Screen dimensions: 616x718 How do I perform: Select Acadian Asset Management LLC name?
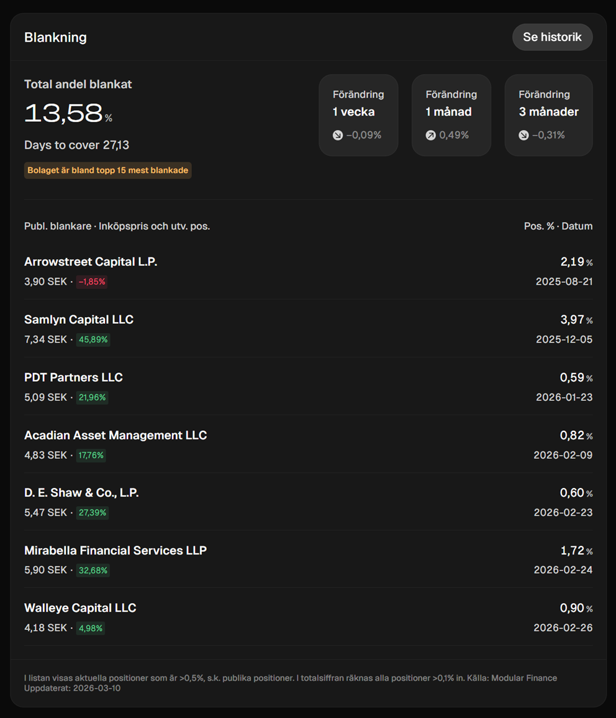click(115, 435)
